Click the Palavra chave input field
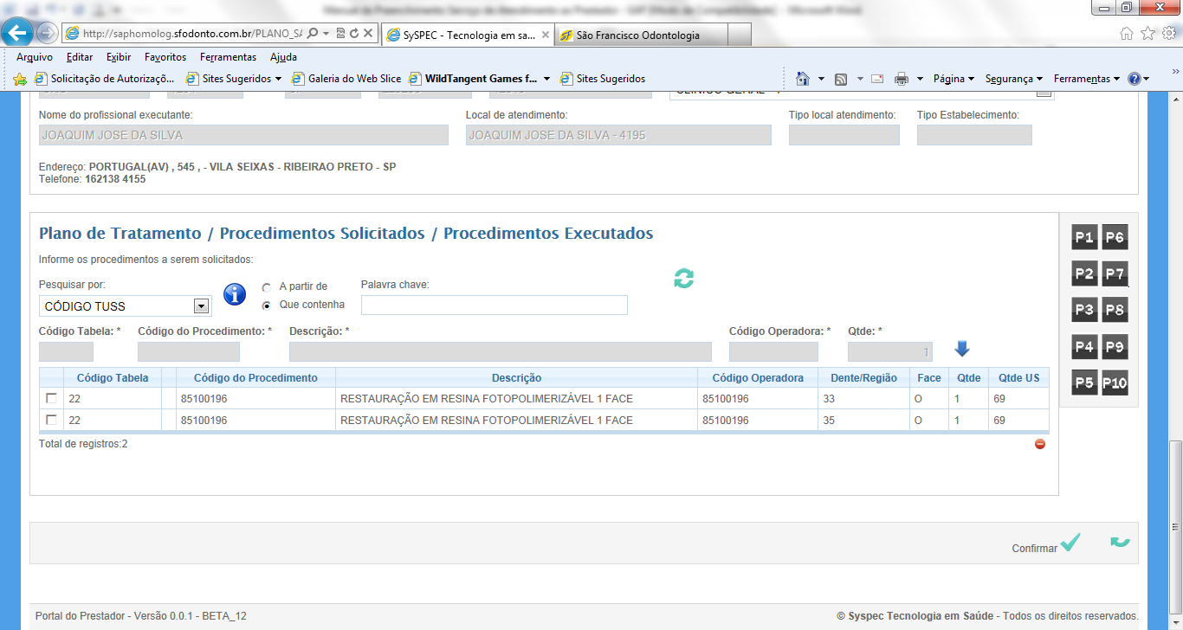1183x630 pixels. pyautogui.click(x=495, y=305)
